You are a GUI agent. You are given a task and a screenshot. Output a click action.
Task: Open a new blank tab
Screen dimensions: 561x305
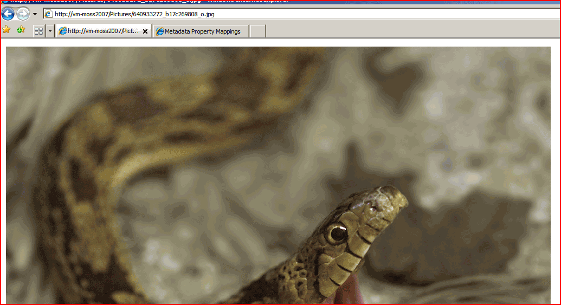click(x=258, y=31)
